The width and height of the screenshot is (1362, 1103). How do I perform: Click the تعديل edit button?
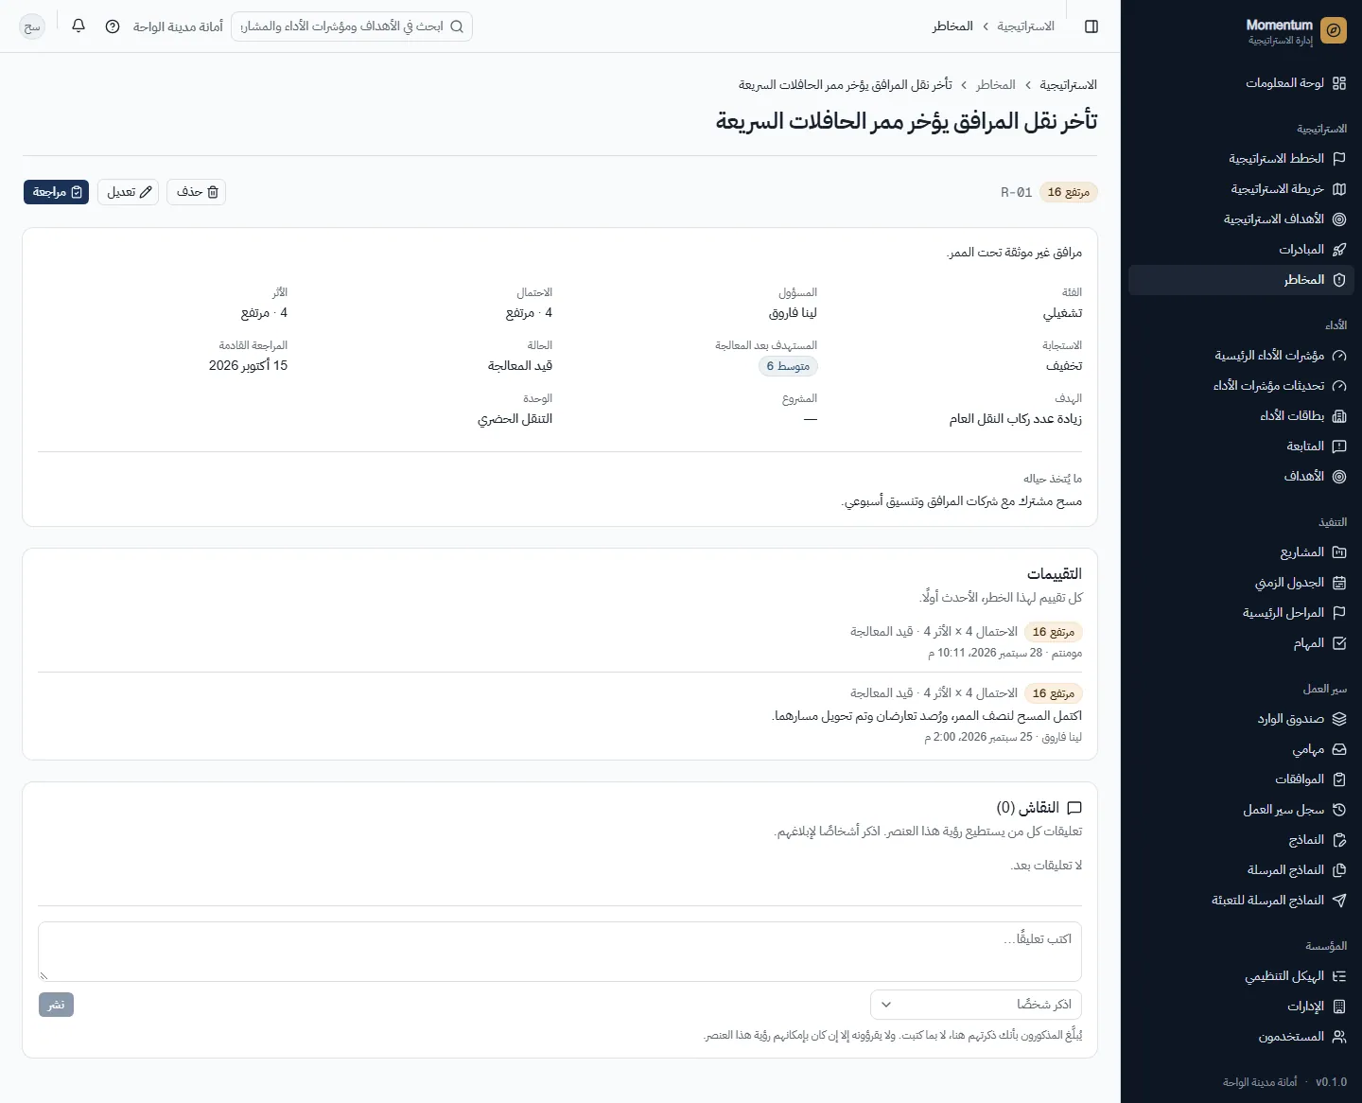pyautogui.click(x=128, y=192)
